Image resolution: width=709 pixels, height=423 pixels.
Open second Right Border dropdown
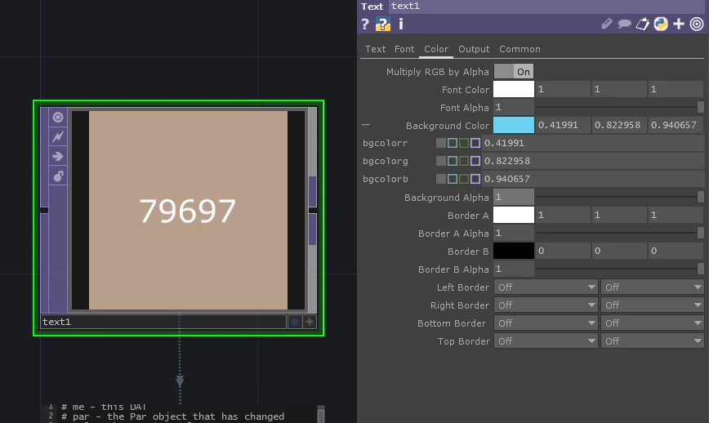653,305
